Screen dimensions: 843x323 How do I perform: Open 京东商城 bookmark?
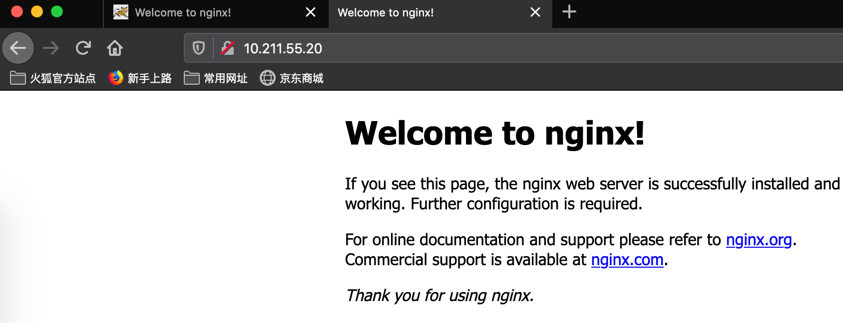coord(292,78)
